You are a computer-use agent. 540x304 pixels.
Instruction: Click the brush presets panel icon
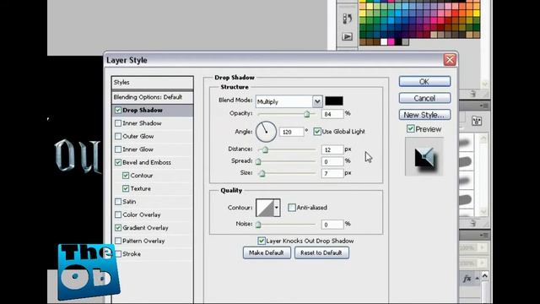pyautogui.click(x=477, y=121)
